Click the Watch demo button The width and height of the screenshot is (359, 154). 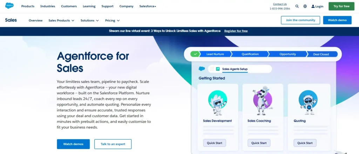tap(337, 20)
